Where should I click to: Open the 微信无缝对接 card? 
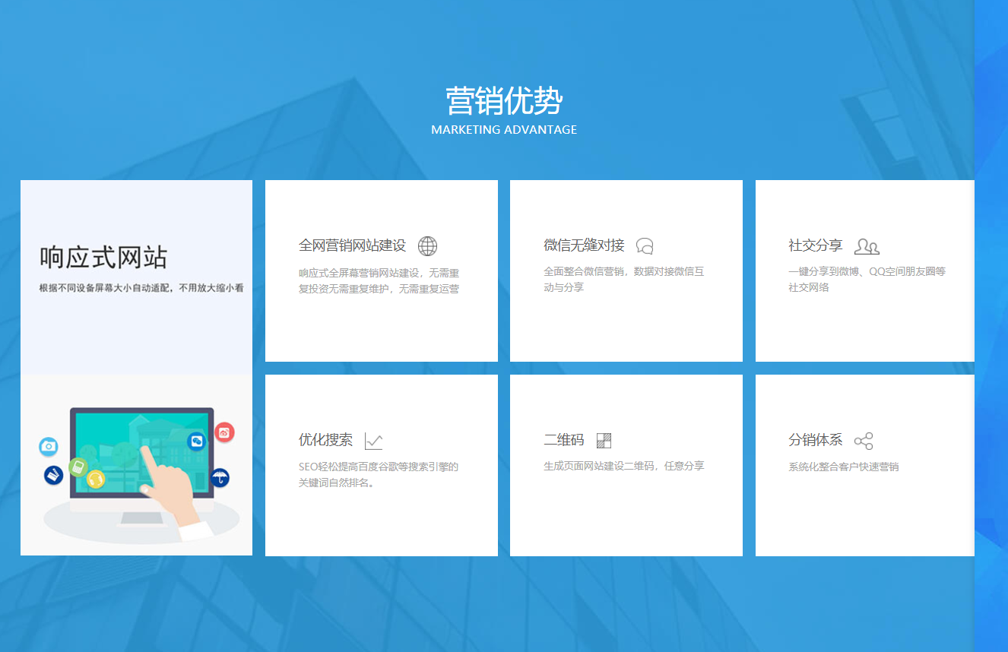tap(626, 270)
